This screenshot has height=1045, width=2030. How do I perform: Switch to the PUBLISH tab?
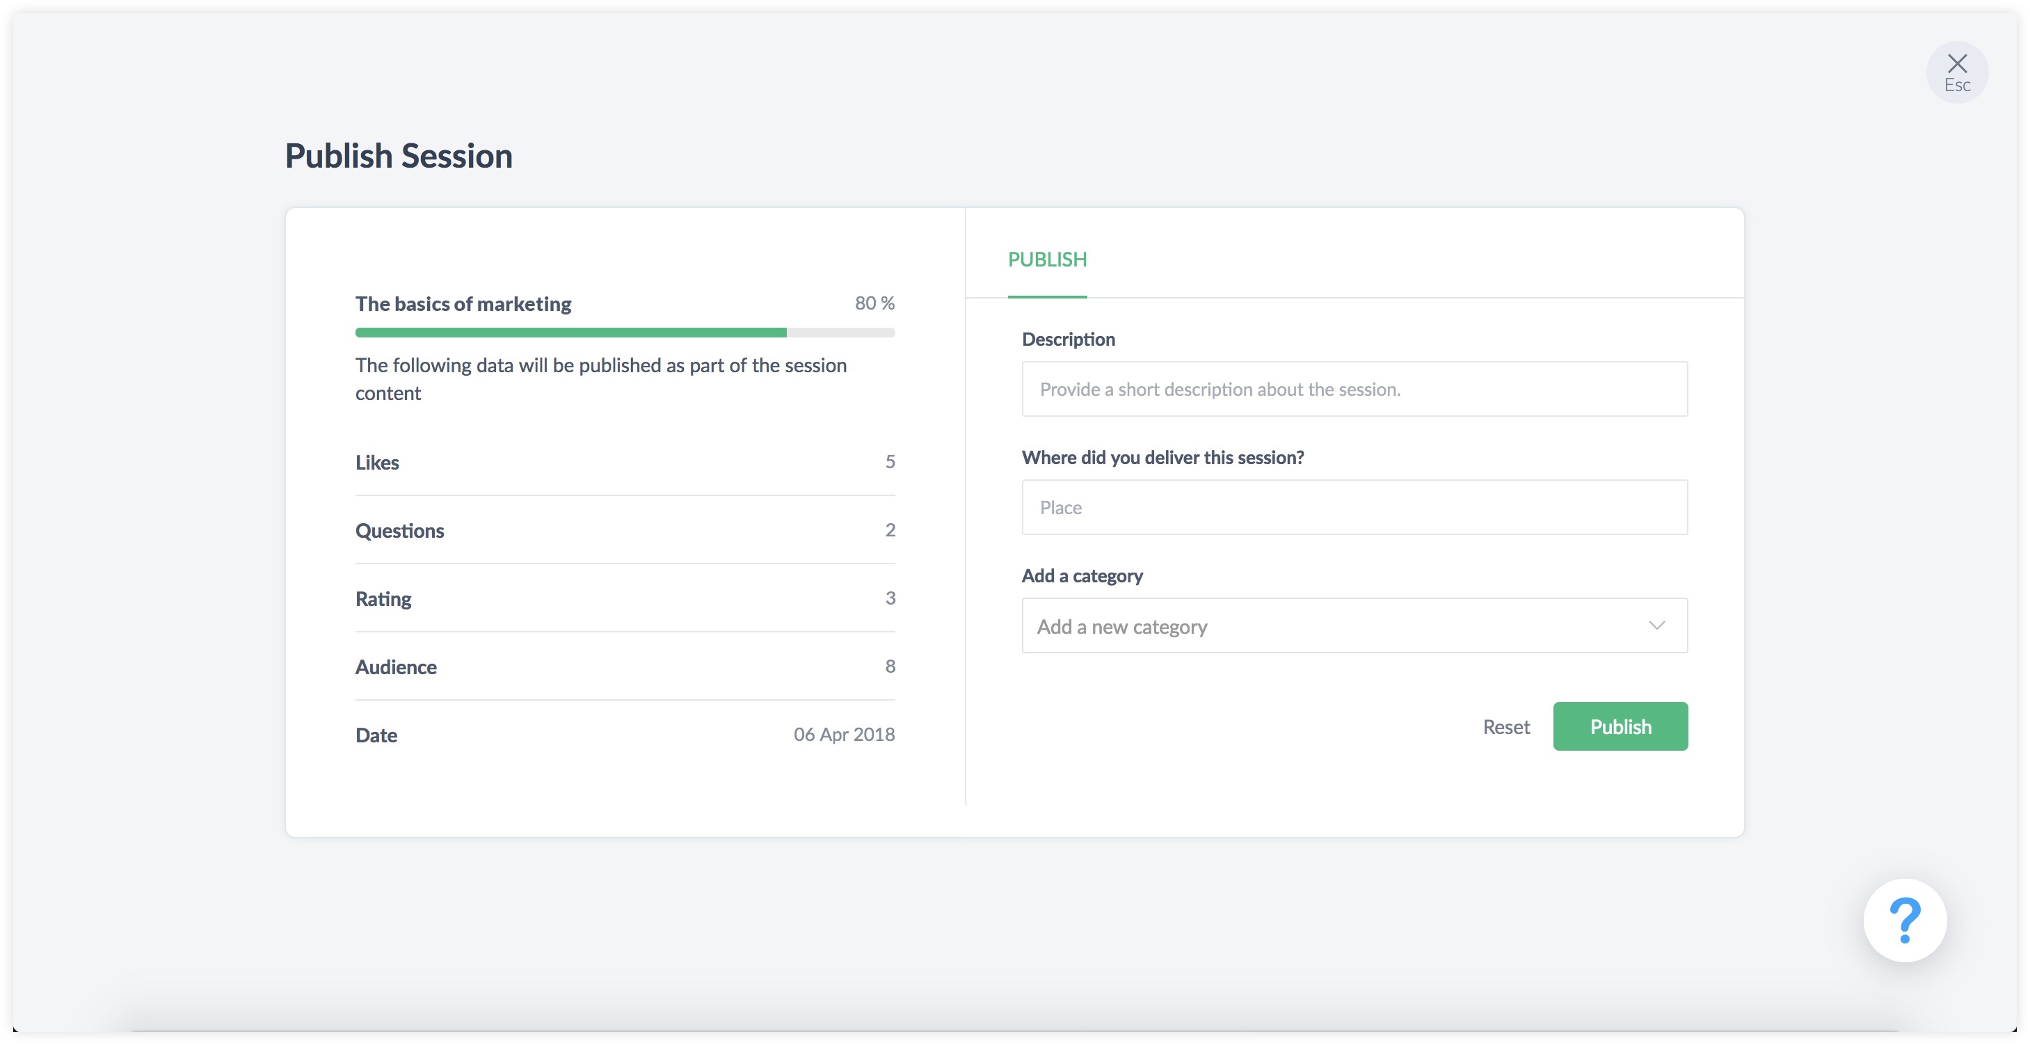[x=1046, y=260]
